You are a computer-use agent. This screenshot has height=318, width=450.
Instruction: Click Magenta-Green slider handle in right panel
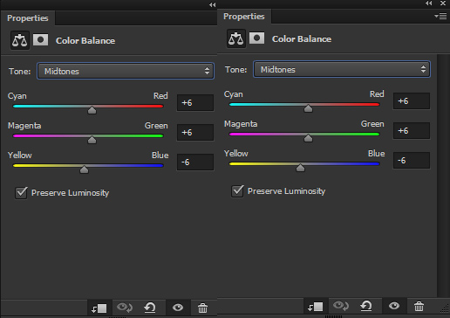[308, 138]
